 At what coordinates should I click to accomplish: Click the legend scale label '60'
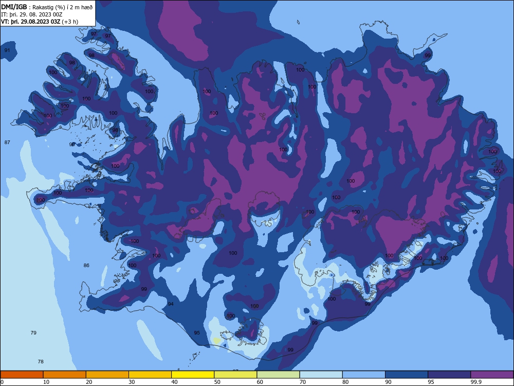pyautogui.click(x=260, y=382)
